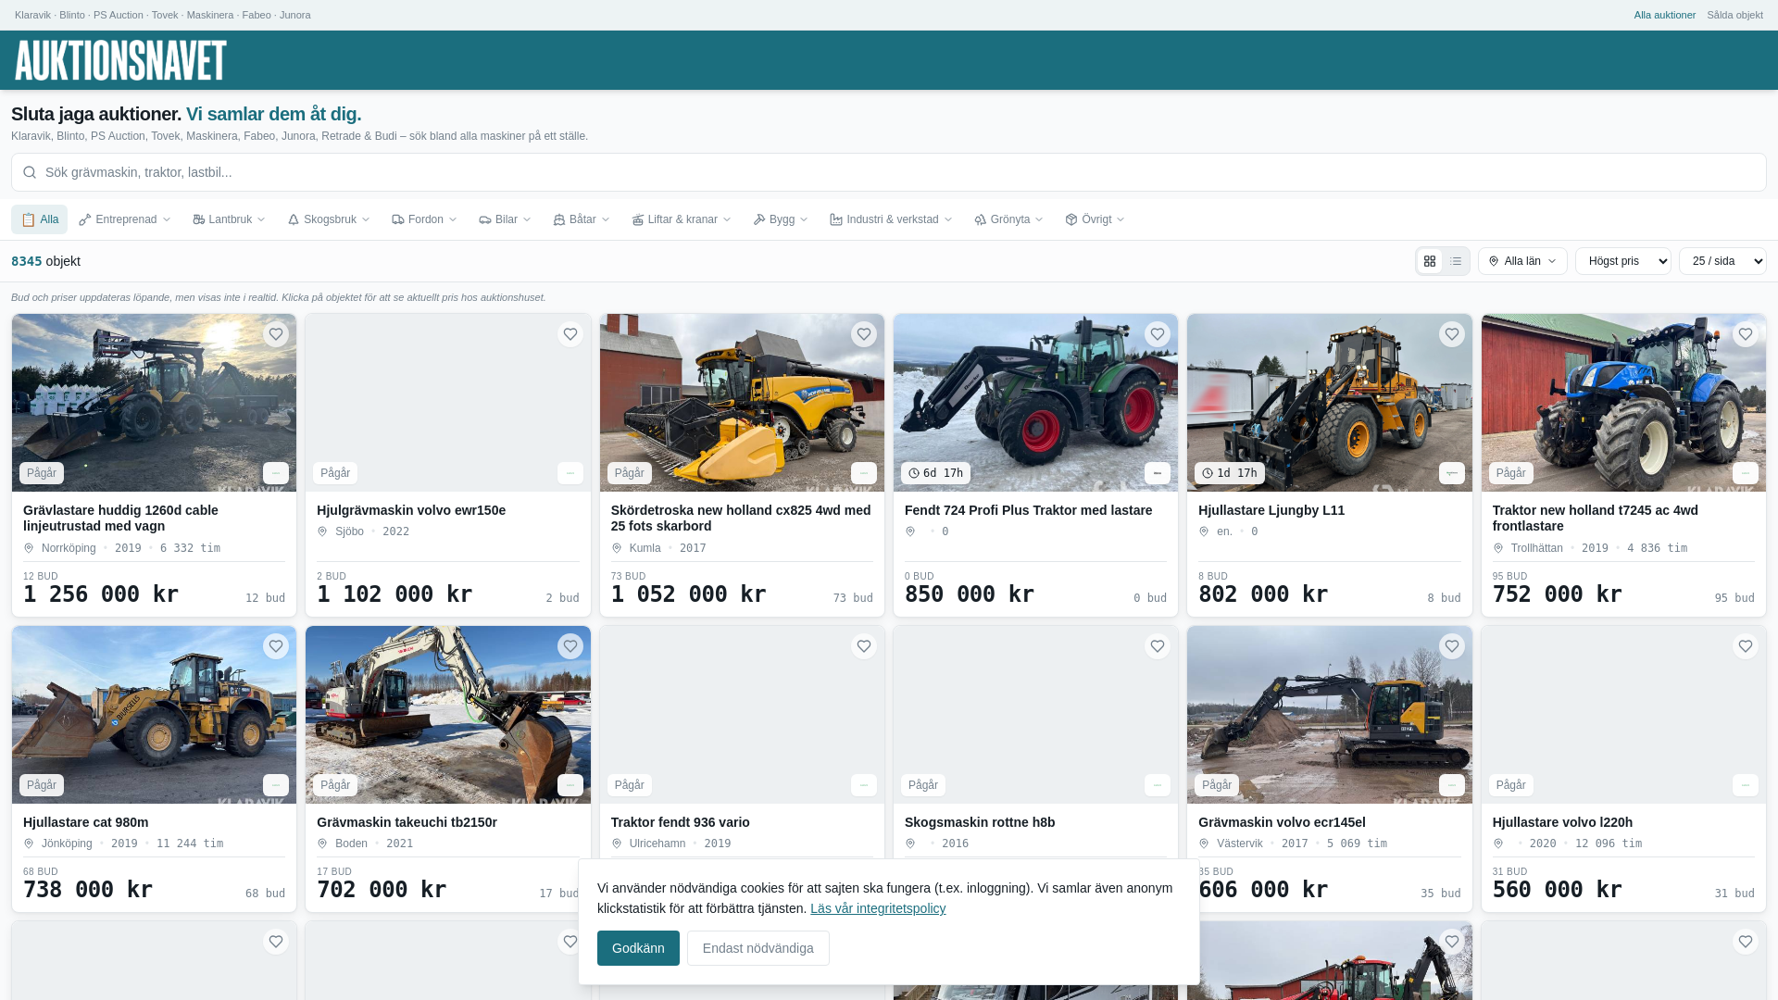Open the Övrigt category
Screen dimensions: 1778x1000
coord(1095,219)
